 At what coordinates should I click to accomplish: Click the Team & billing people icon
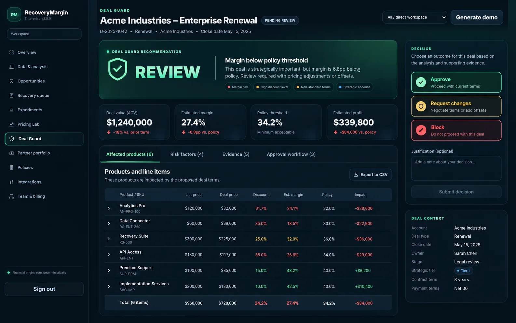click(x=12, y=196)
